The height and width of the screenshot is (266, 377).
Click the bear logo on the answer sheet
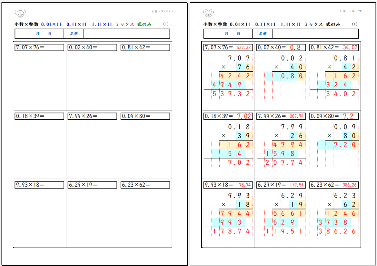[x=209, y=13]
